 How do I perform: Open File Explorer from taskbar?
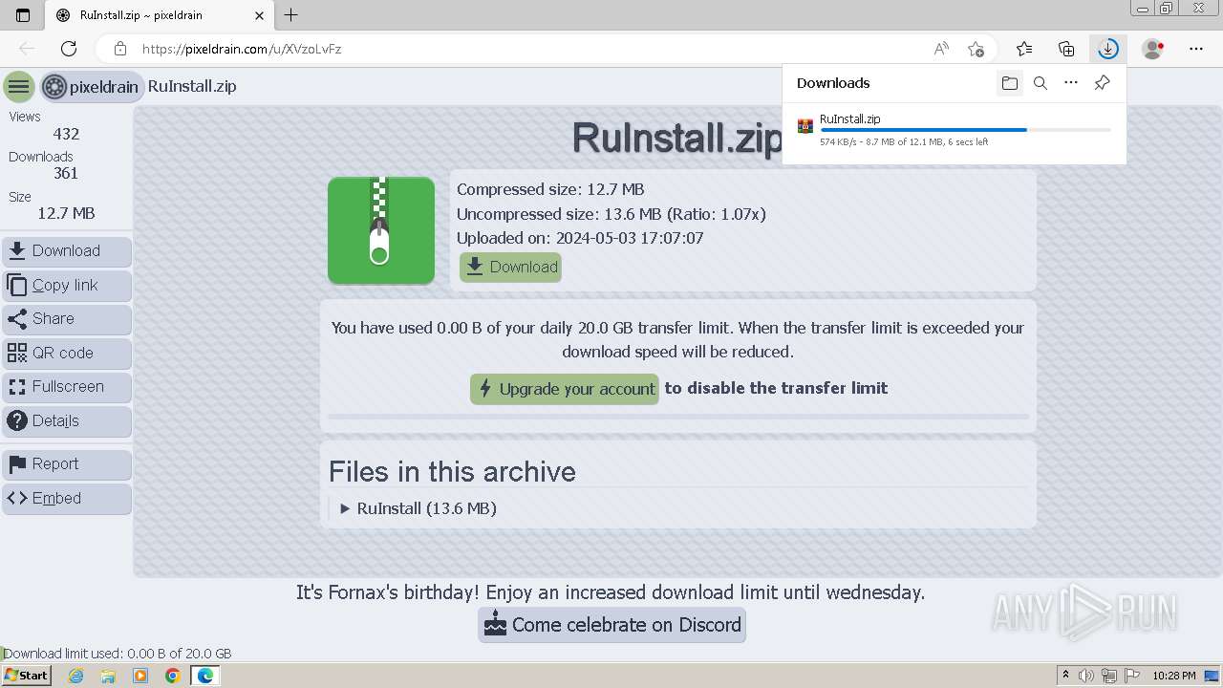[108, 676]
